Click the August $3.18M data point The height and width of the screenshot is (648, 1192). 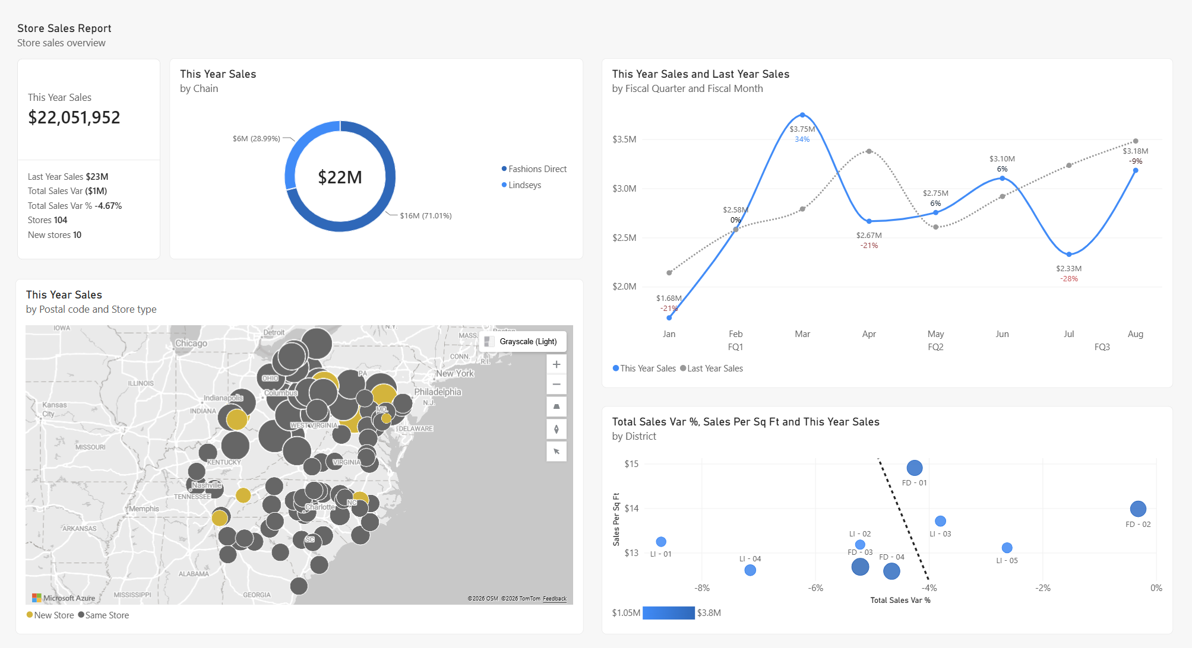click(x=1136, y=170)
